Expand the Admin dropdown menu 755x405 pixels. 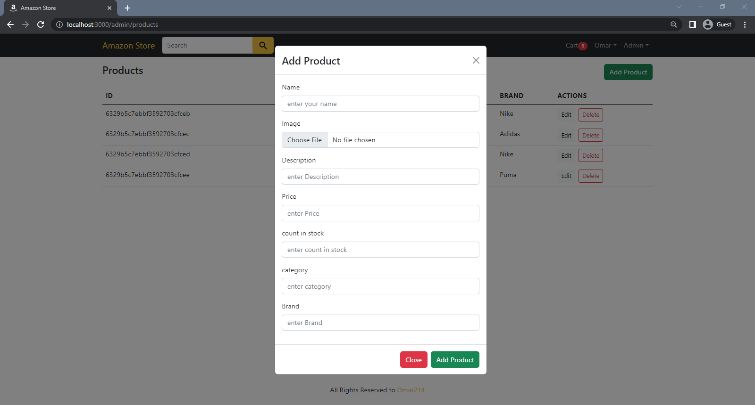(x=636, y=45)
